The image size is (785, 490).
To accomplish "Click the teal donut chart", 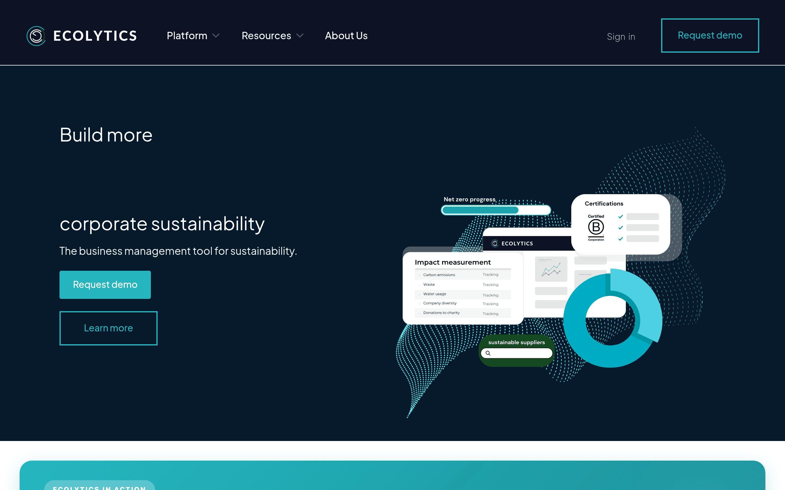I will 612,318.
